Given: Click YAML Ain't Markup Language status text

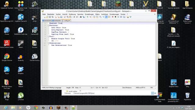Looking at the screenshot, I should point(51,88).
